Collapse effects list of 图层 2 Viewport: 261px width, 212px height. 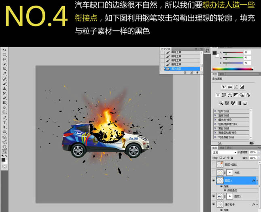coord(257,181)
